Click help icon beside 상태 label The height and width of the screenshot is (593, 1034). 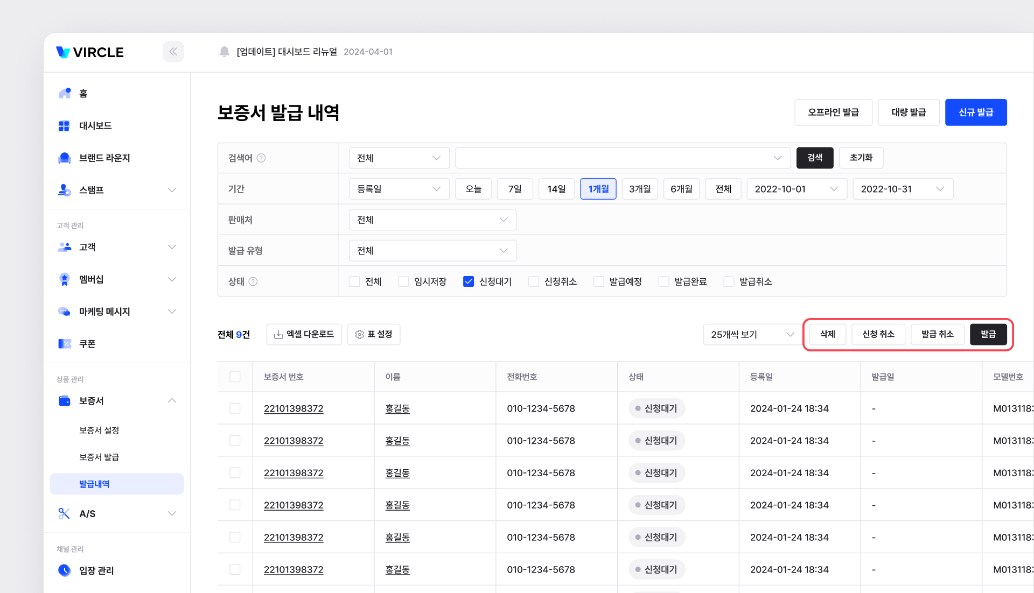(253, 281)
